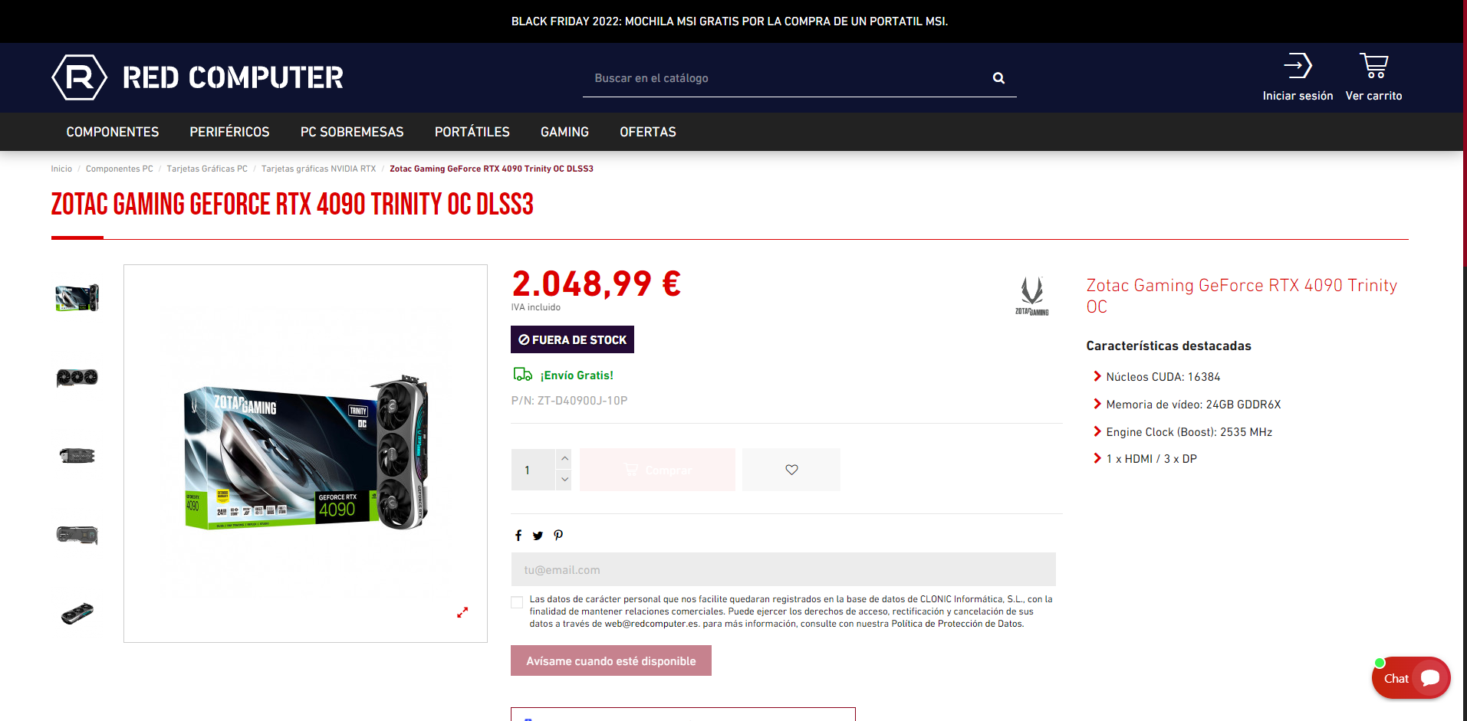Decrease quantity with the down arrow
Screen dimensions: 1467x721
(x=564, y=480)
